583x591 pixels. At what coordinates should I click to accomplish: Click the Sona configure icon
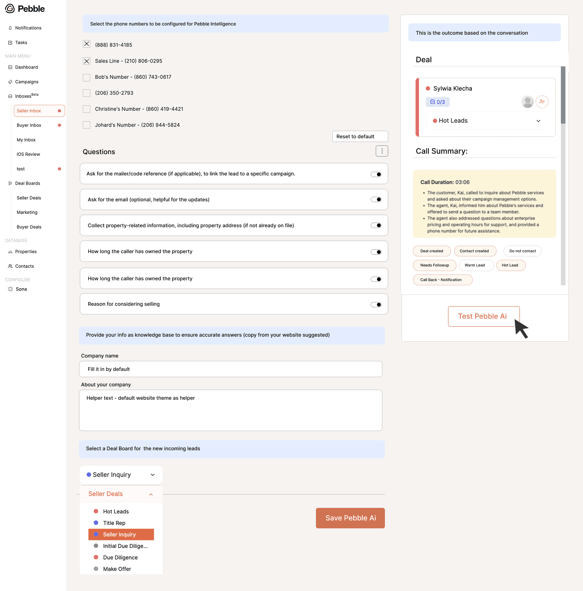pos(10,289)
